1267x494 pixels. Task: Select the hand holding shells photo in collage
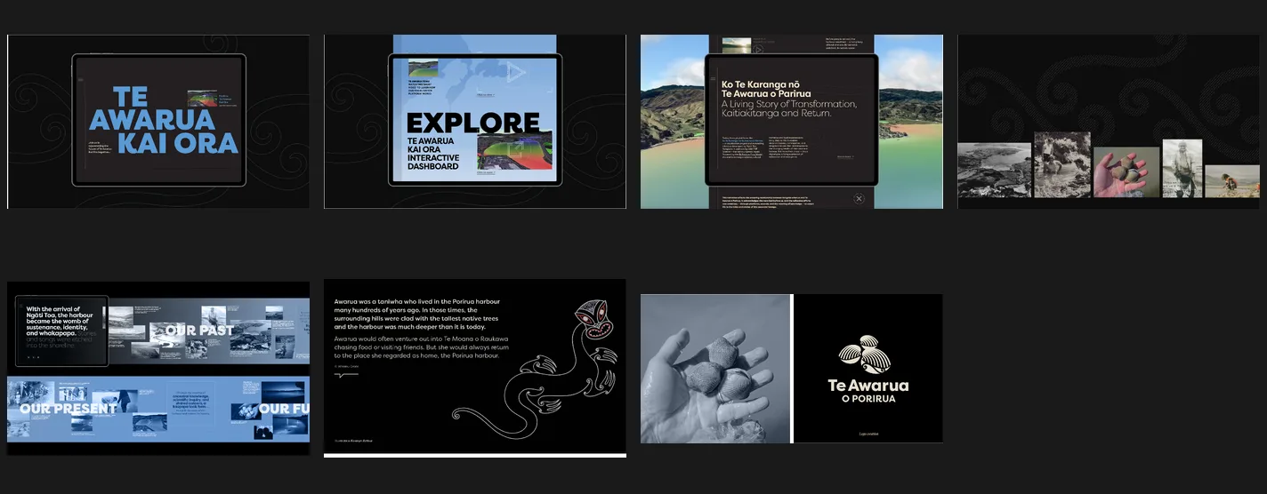click(x=1126, y=172)
